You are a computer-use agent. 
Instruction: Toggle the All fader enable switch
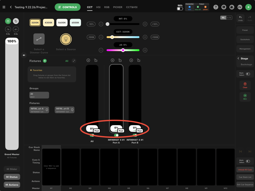pyautogui.click(x=92, y=135)
